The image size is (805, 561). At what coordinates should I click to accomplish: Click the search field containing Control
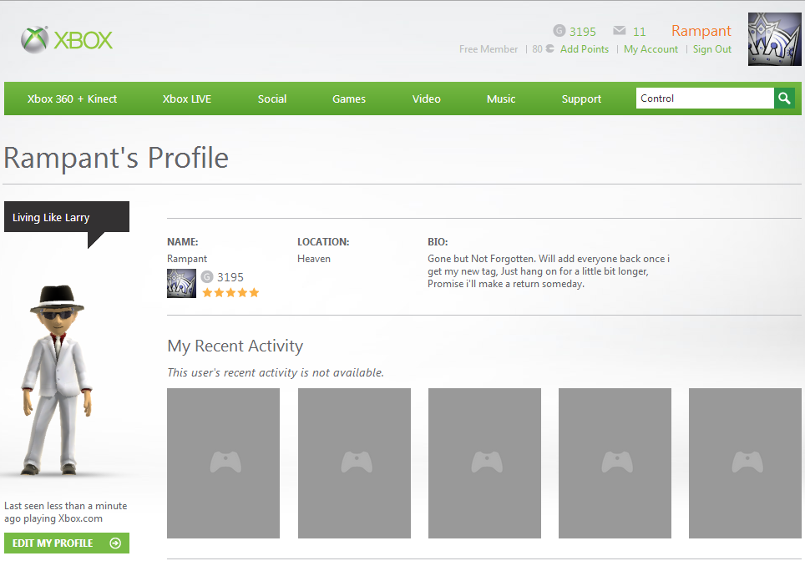705,98
